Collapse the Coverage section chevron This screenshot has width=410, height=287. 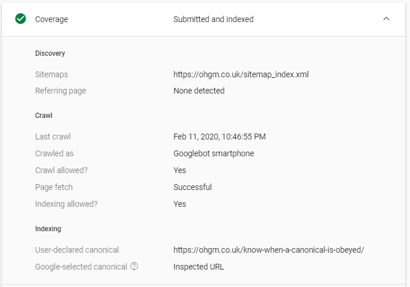click(386, 19)
